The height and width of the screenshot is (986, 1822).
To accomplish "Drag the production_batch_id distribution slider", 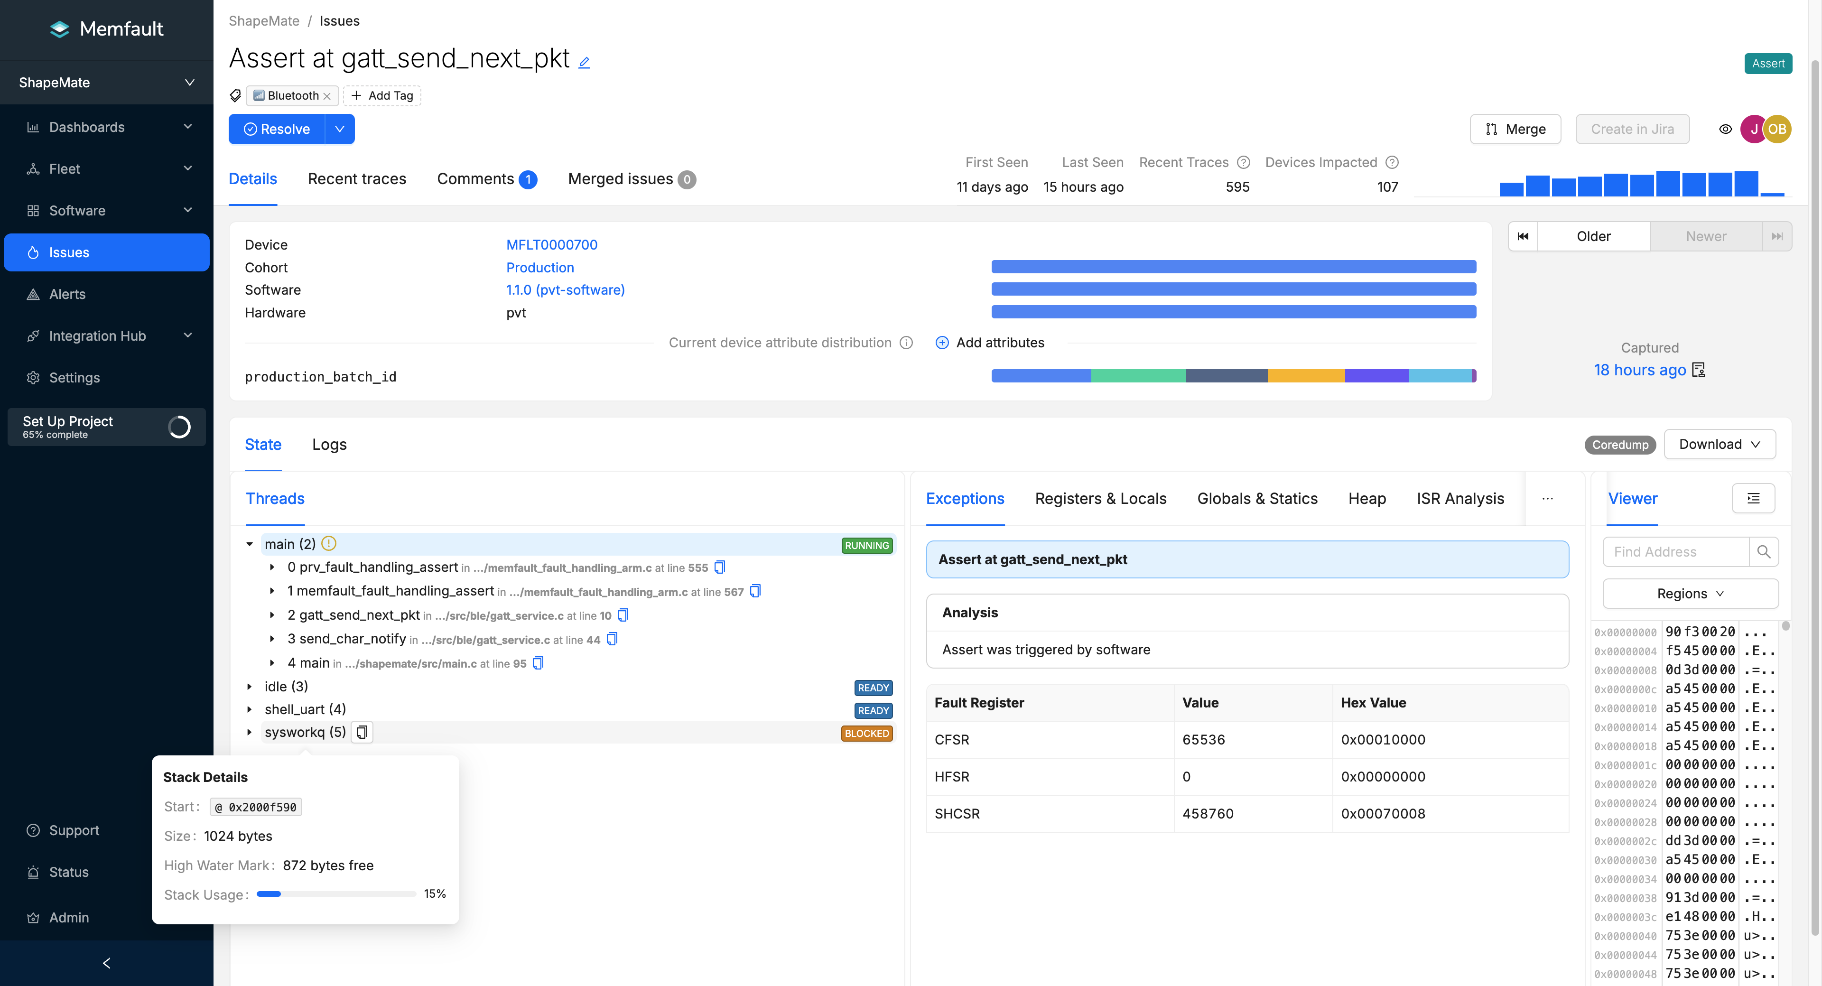I will (1233, 376).
